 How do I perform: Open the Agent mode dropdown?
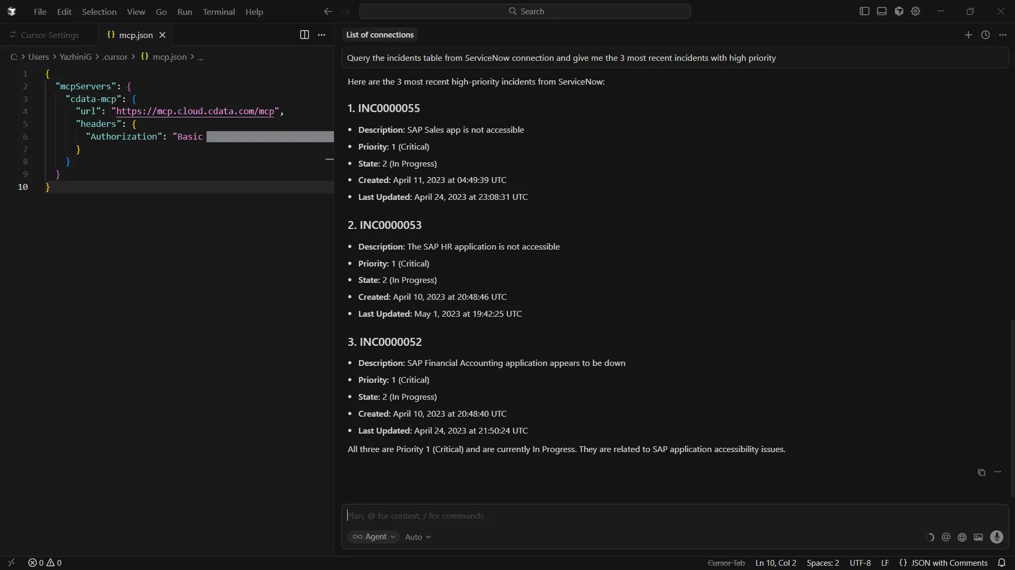pyautogui.click(x=374, y=537)
